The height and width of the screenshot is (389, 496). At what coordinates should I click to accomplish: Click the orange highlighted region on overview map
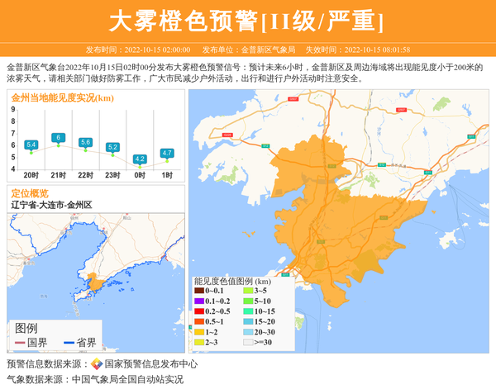point(98,283)
